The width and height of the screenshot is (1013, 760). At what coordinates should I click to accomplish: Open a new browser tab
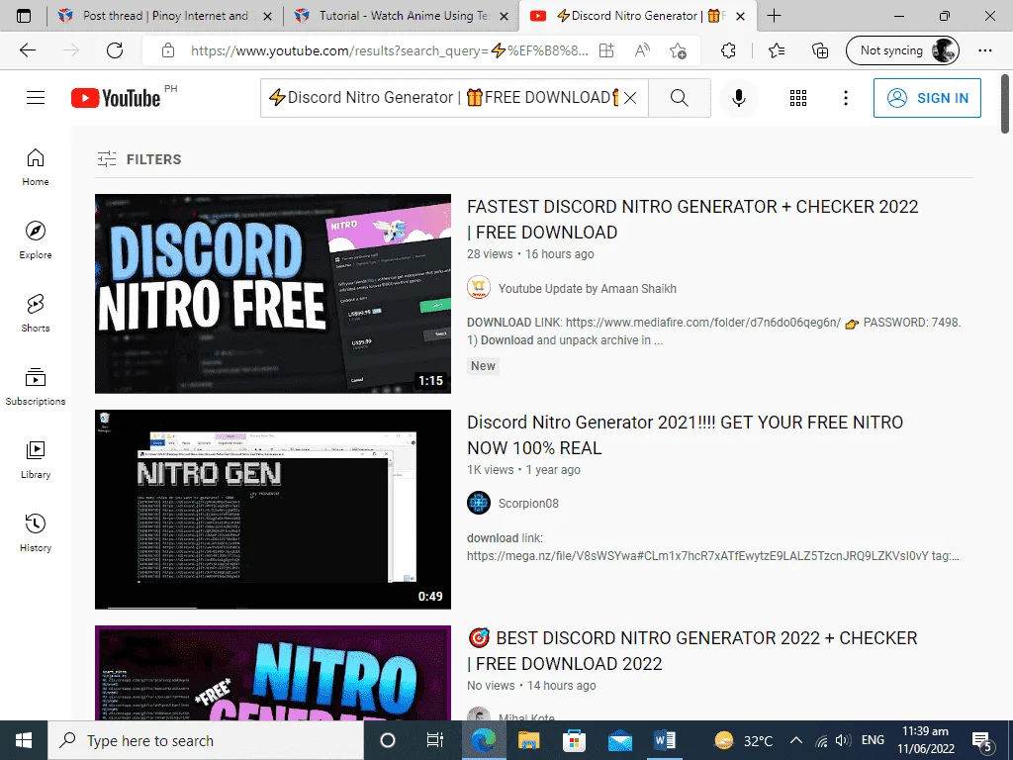click(774, 16)
